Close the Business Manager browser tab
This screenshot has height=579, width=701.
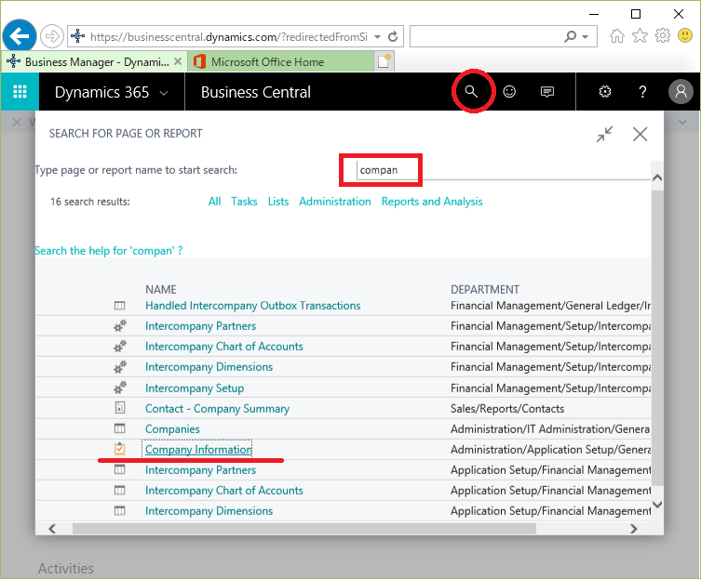(x=178, y=61)
